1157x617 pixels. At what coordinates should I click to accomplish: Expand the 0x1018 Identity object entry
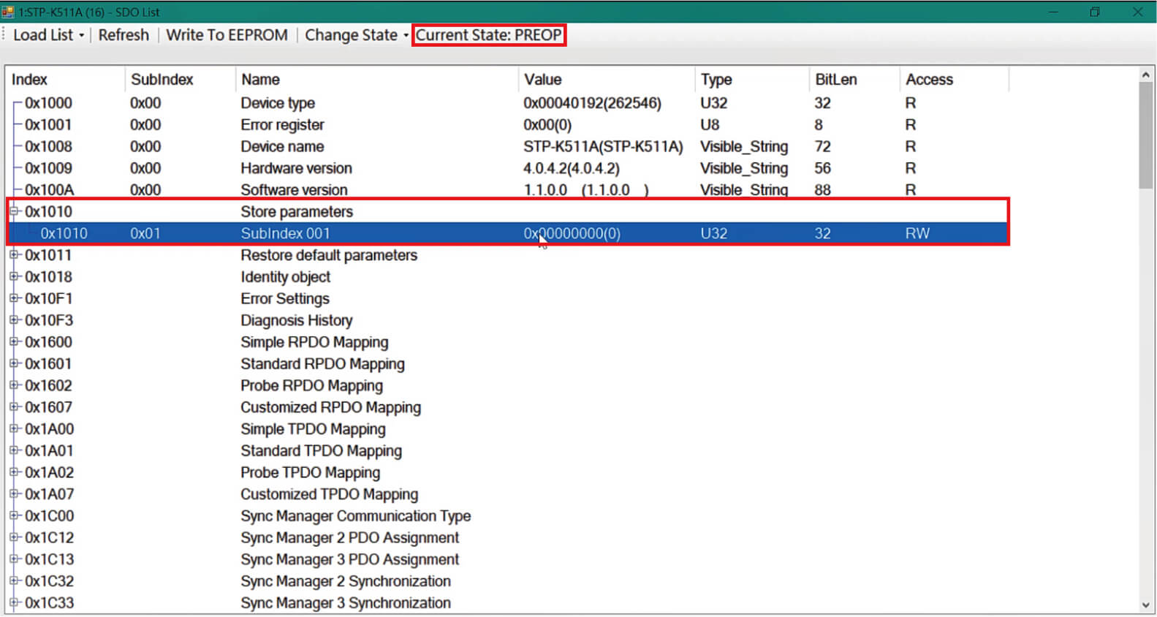pos(13,276)
